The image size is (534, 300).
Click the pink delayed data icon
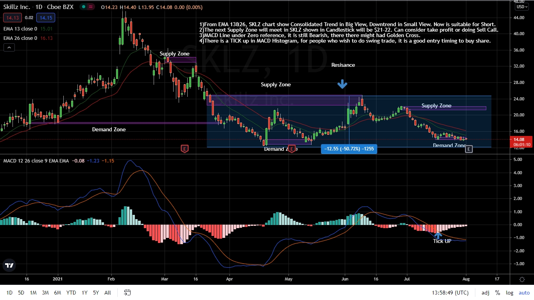(x=91, y=7)
